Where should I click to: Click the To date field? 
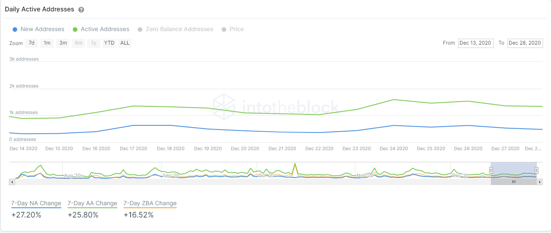[525, 43]
